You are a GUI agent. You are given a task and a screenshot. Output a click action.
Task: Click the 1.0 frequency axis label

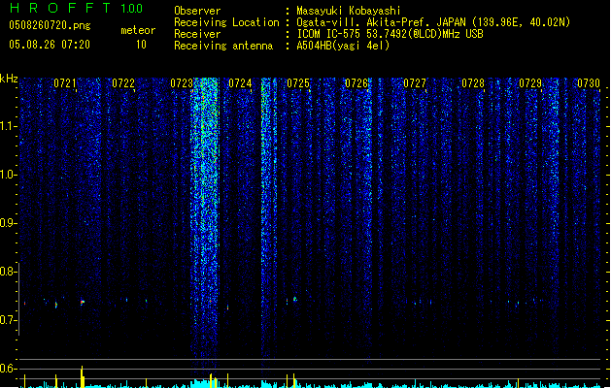[x=8, y=175]
